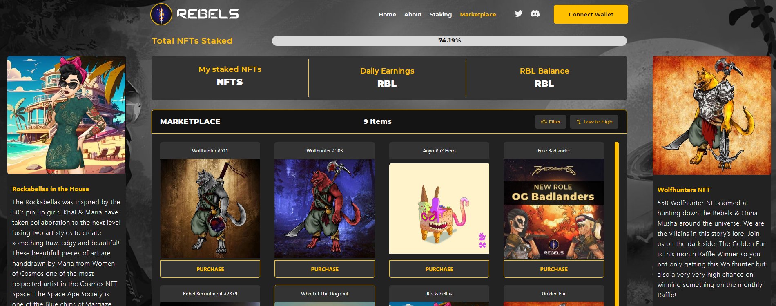
Task: Open the Filter options
Action: pyautogui.click(x=551, y=122)
